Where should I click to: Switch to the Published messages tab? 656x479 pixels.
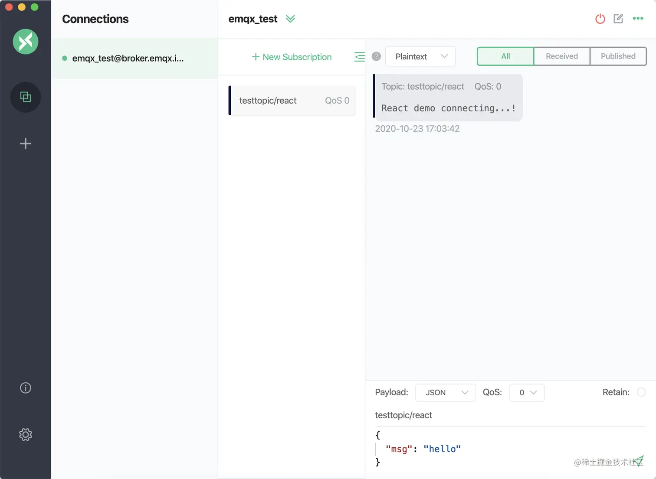click(618, 56)
